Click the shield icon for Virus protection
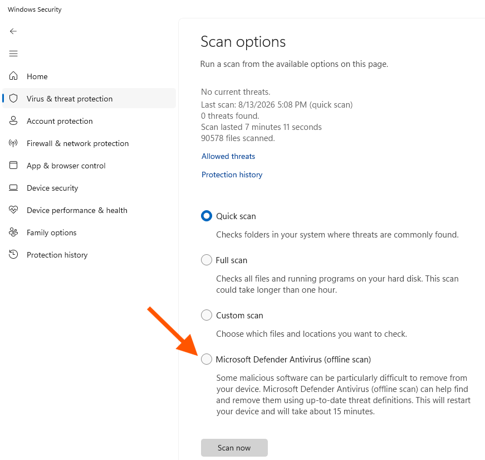Image resolution: width=485 pixels, height=460 pixels. (x=13, y=98)
